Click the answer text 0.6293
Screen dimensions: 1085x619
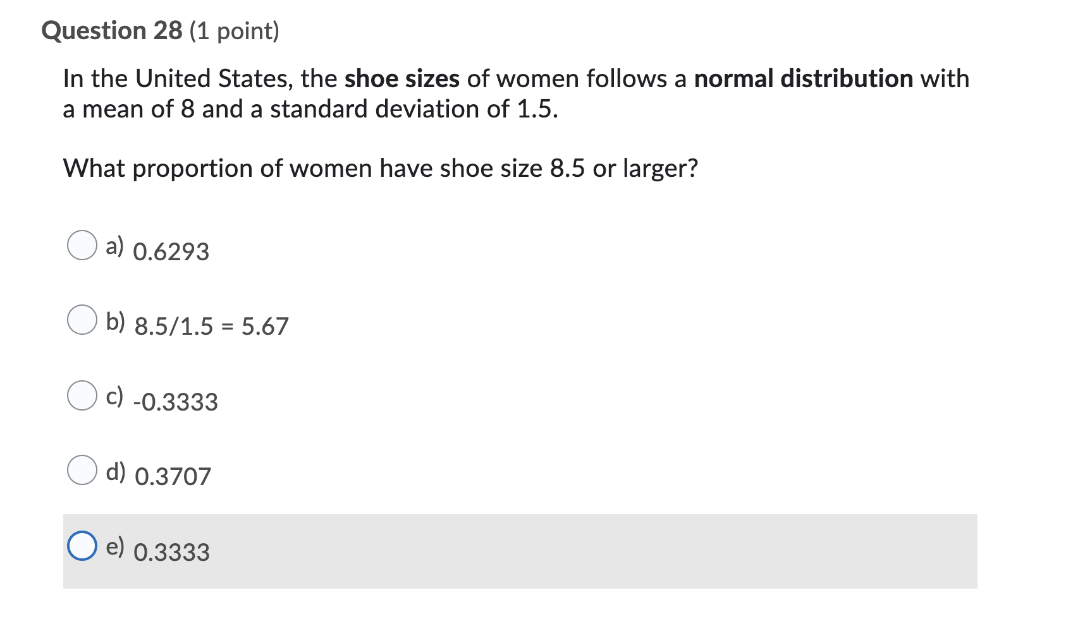[x=171, y=251]
